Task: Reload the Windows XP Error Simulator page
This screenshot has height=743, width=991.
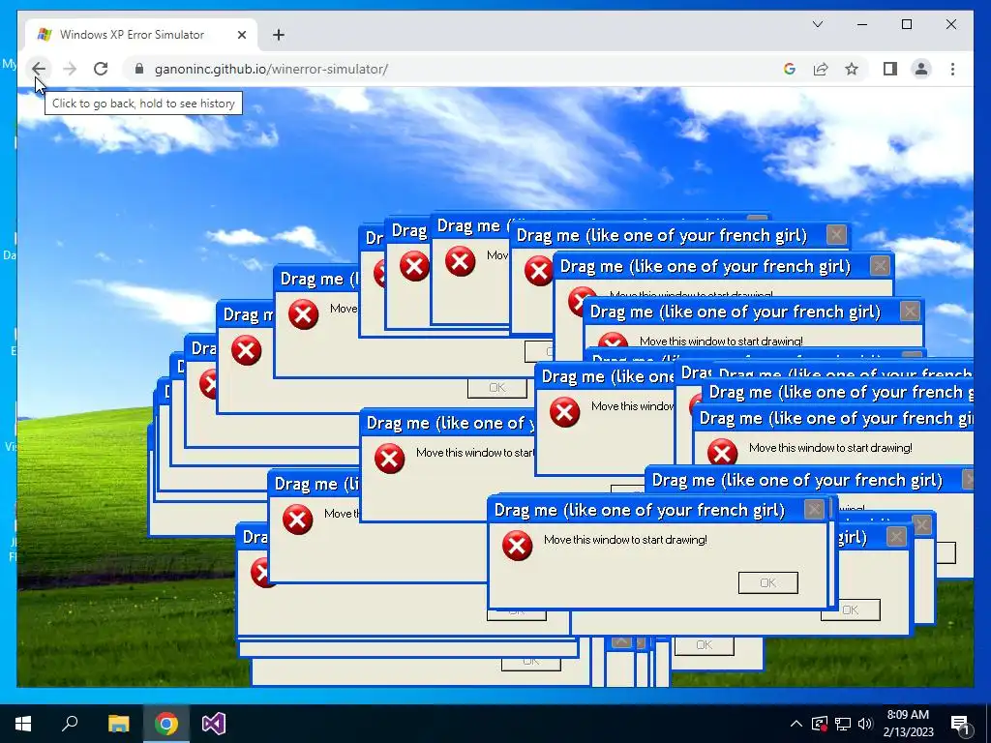Action: [x=101, y=69]
